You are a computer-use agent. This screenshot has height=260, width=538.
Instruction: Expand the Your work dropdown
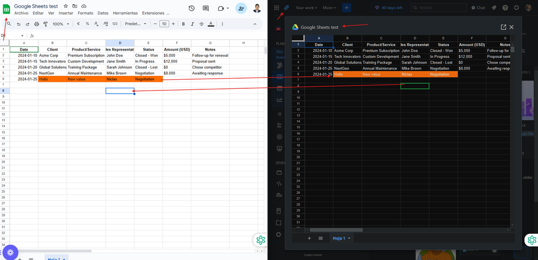tap(308, 8)
